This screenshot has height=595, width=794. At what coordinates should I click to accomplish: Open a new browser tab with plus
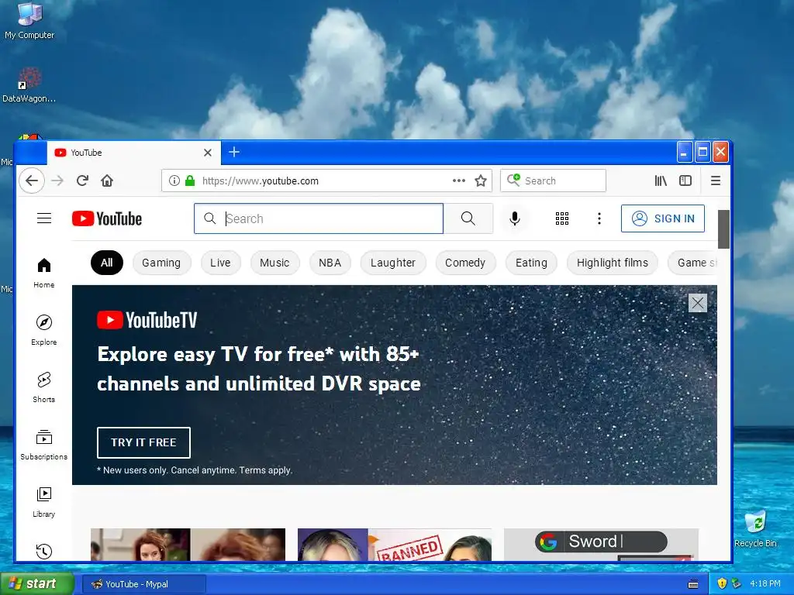pos(234,152)
